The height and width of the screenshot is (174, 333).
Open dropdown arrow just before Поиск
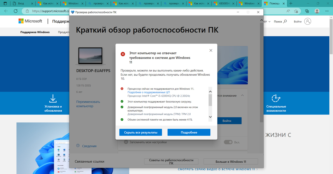coord(269,22)
